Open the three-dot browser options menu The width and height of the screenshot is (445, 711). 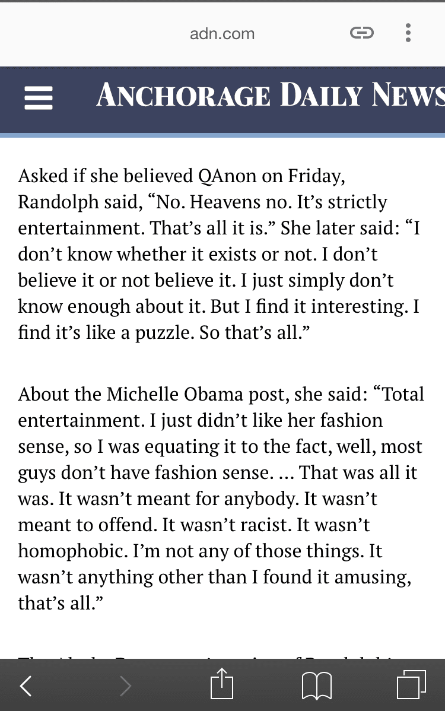click(408, 33)
